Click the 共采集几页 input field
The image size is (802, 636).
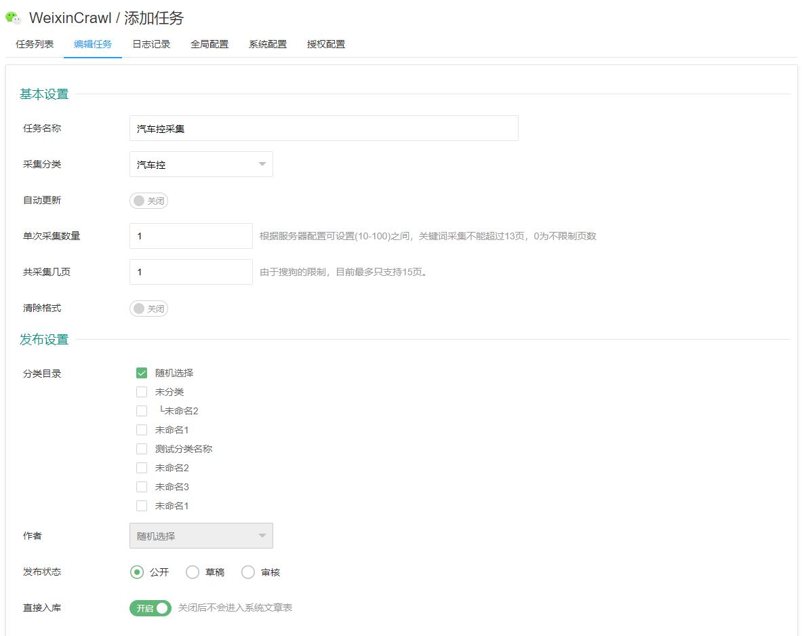[x=191, y=272]
